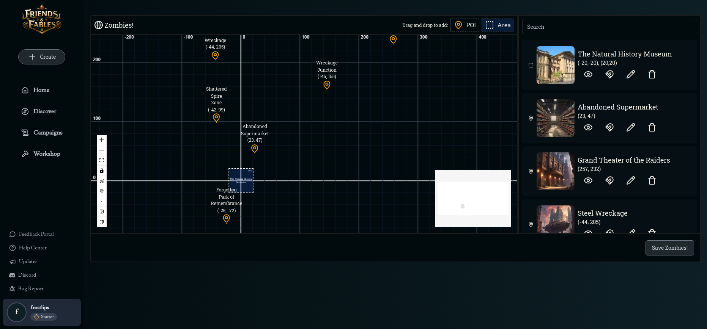Toggle the map interactivity lock

click(x=102, y=171)
